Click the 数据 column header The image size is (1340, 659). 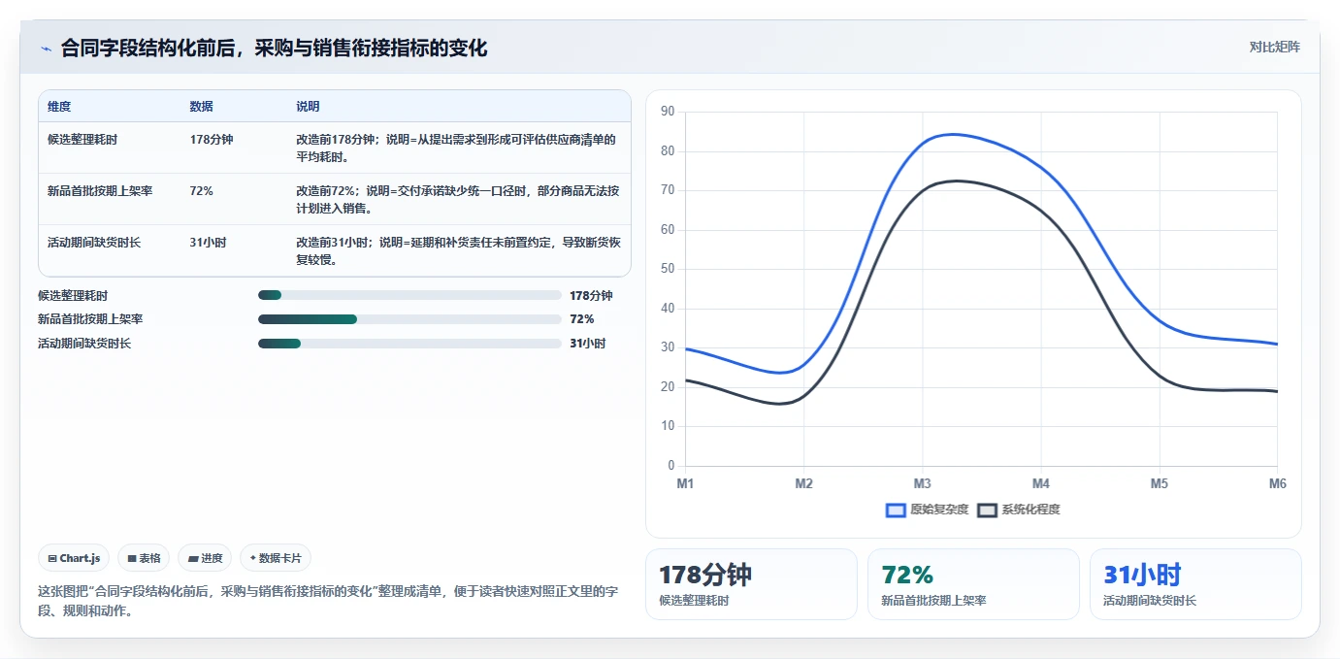tap(202, 107)
